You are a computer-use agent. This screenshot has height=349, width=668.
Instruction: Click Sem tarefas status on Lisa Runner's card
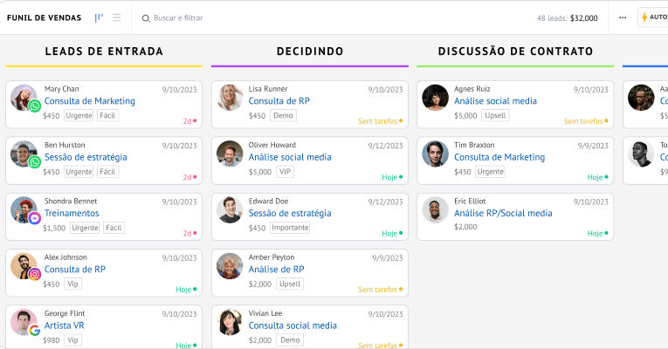380,121
